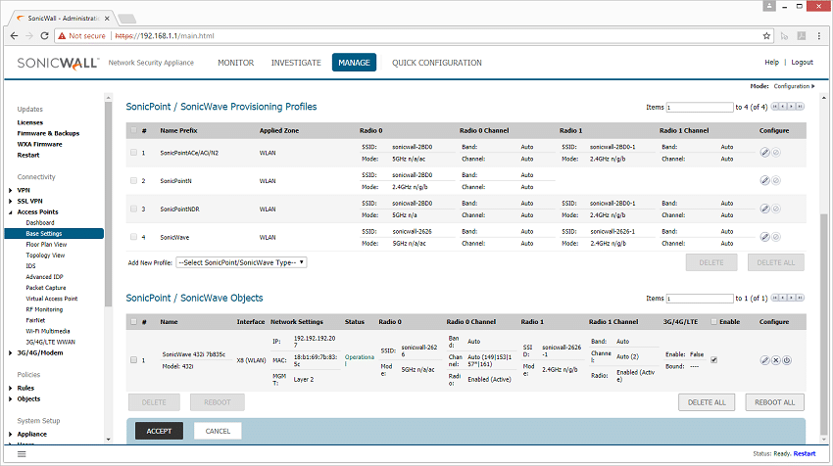Go to last page of SonicWave Objects
The image size is (833, 466).
800,298
